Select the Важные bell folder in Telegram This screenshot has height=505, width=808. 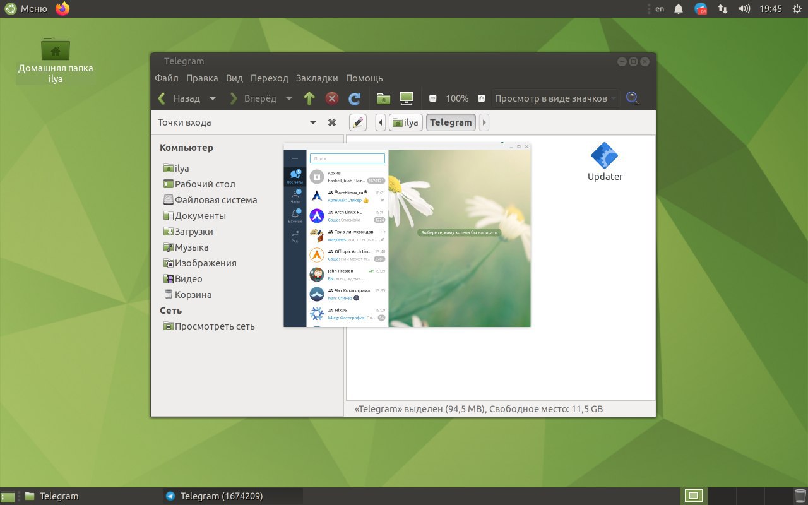click(295, 216)
